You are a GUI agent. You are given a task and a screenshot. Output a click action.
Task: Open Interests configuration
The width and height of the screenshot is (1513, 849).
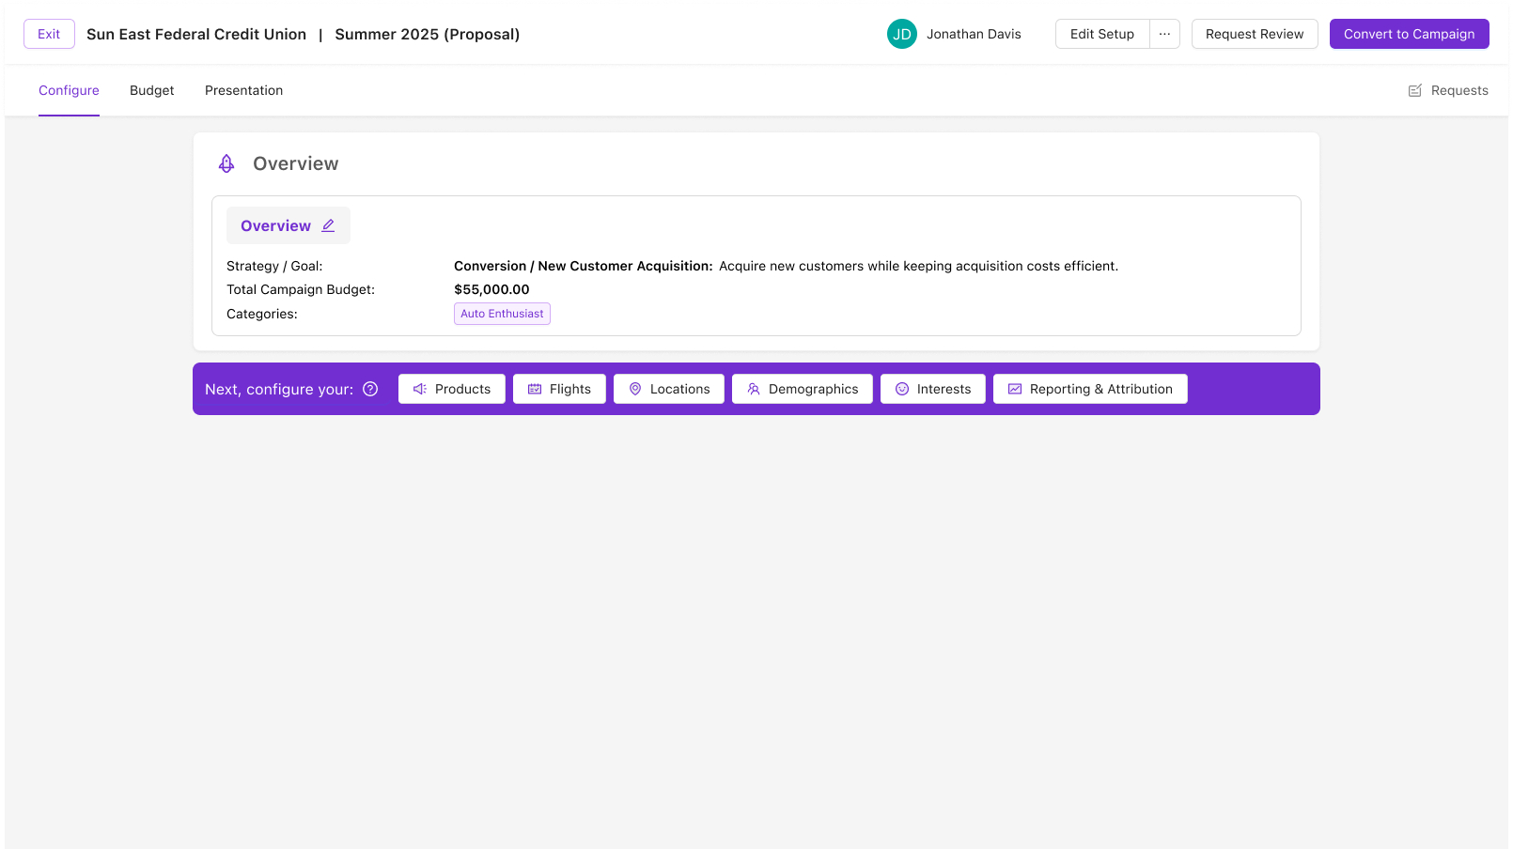[933, 389]
